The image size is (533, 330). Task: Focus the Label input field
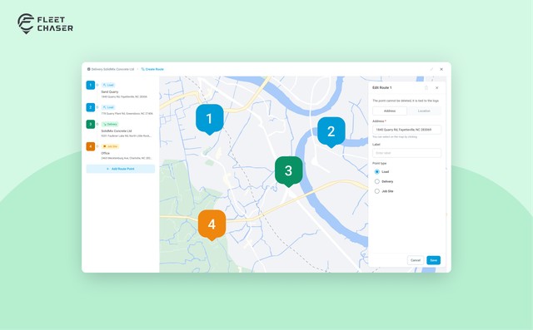[407, 153]
